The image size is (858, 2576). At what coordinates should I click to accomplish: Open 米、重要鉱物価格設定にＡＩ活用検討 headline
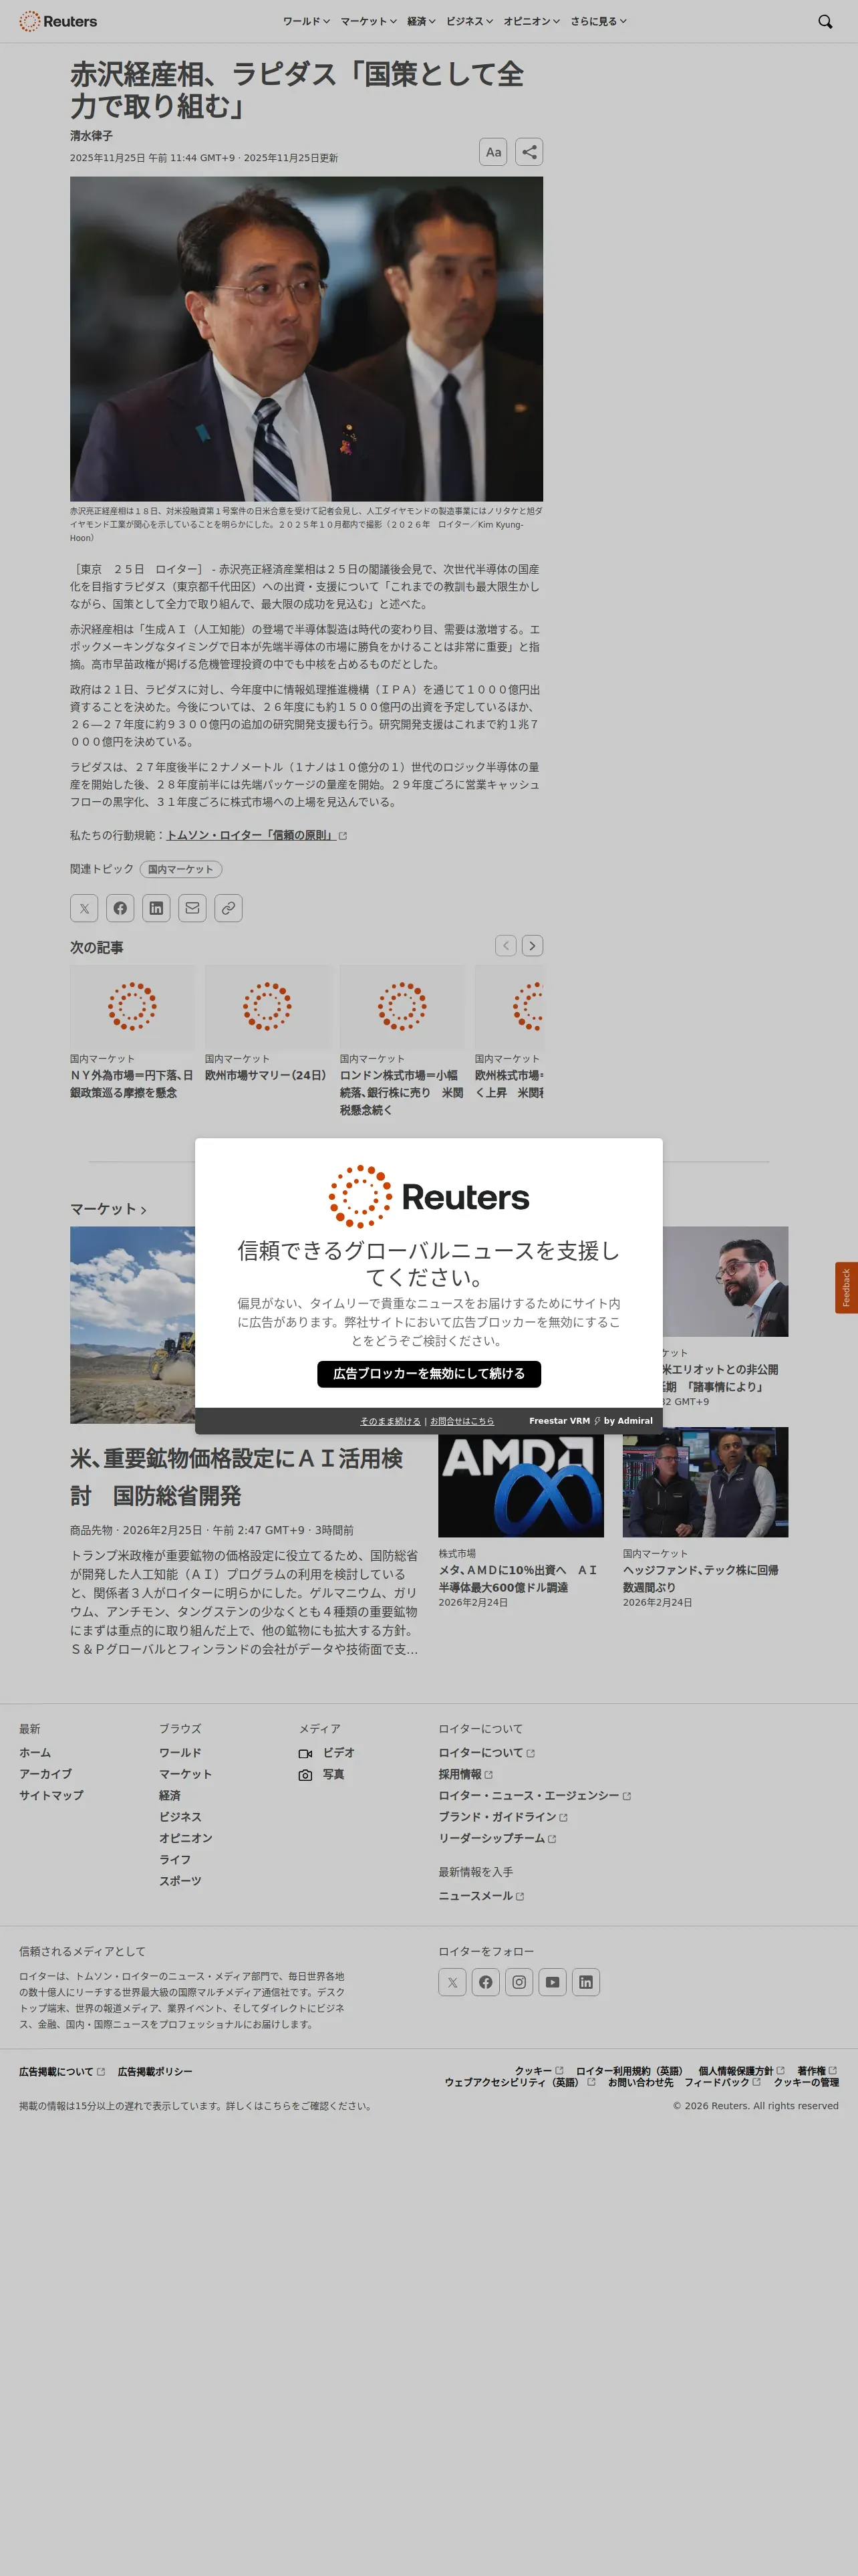237,1477
